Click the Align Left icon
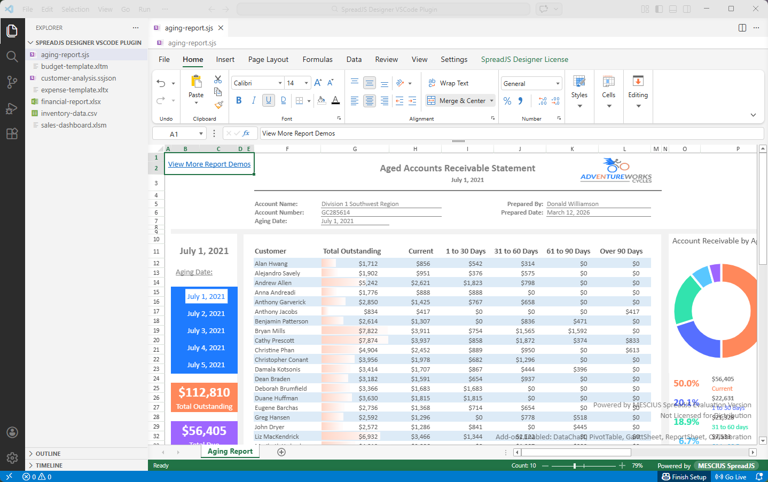The height and width of the screenshot is (482, 768). click(x=355, y=100)
